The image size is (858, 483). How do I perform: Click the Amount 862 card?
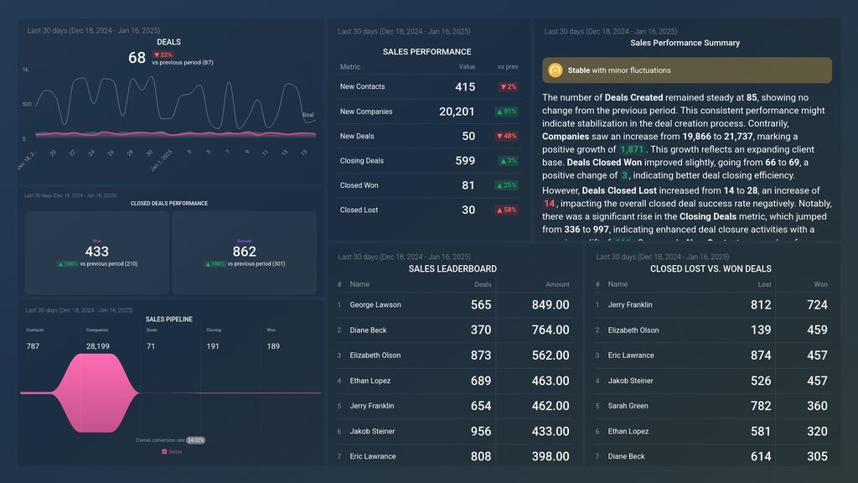point(244,253)
